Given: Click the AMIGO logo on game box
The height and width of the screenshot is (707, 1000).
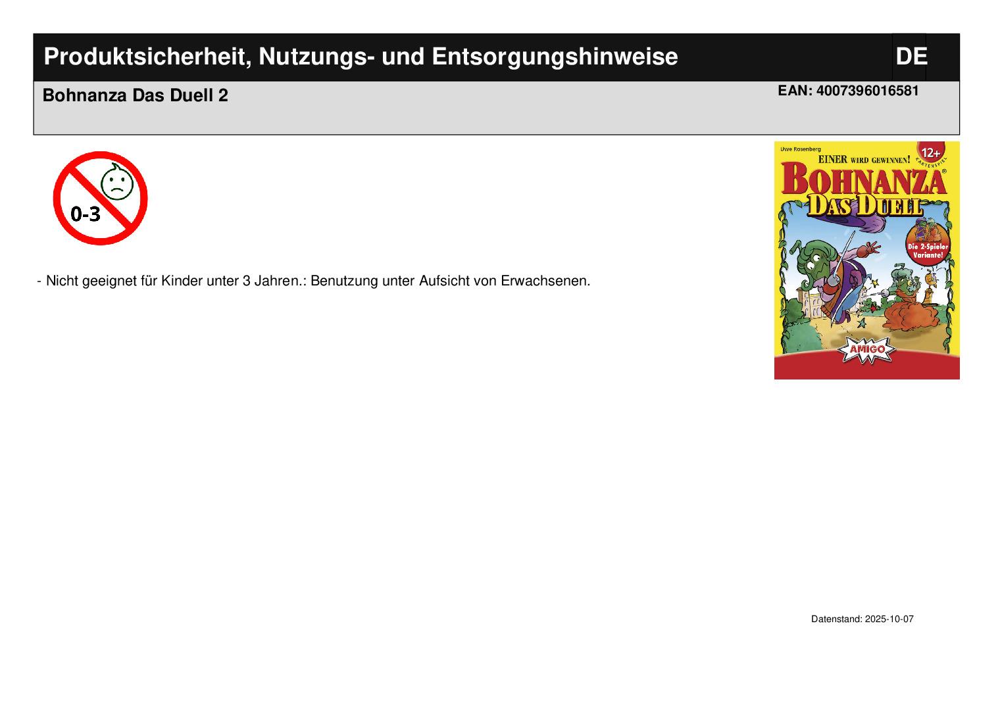Looking at the screenshot, I should (867, 349).
